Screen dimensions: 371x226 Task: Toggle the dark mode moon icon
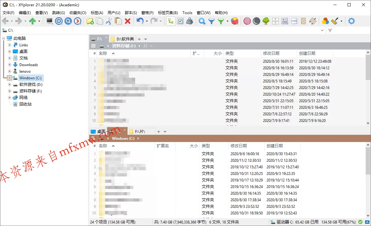pyautogui.click(x=257, y=21)
